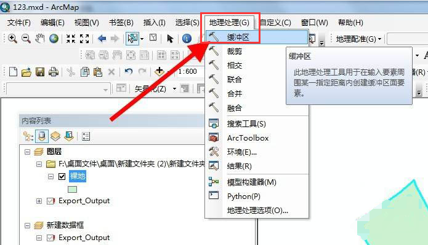Choose 相交 intersect tool

click(x=257, y=65)
